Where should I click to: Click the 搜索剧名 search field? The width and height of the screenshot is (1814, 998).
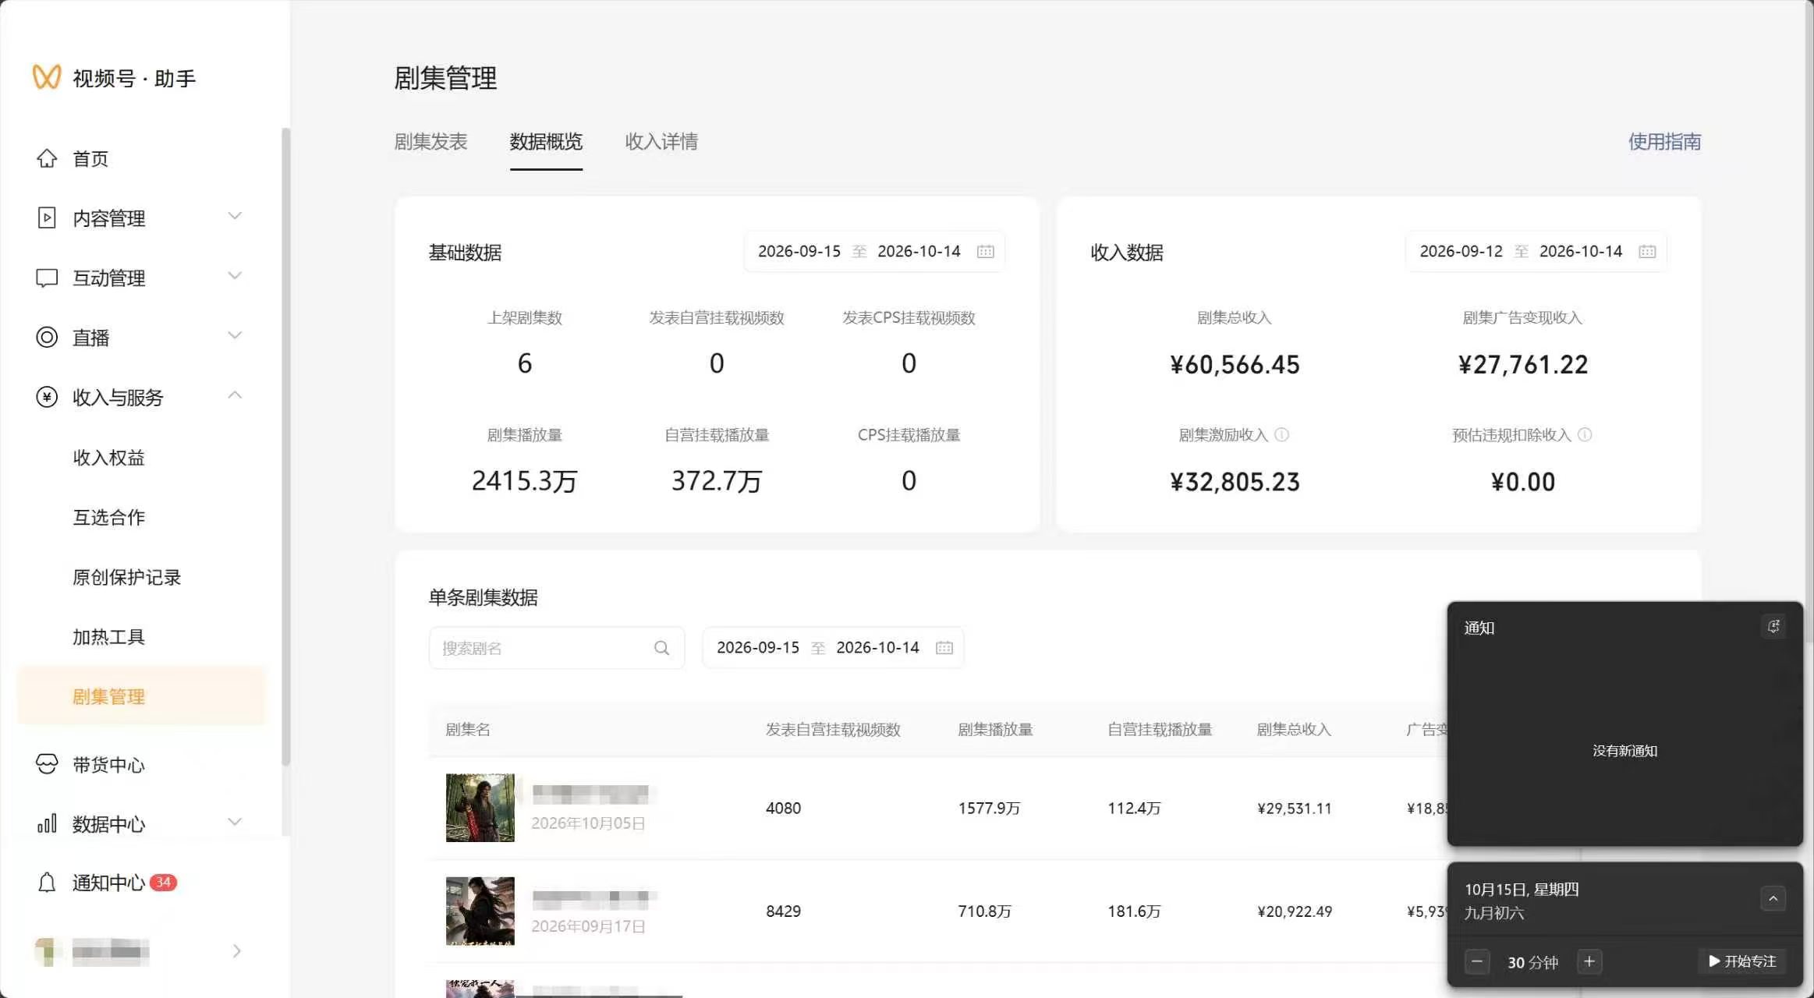[x=557, y=648]
